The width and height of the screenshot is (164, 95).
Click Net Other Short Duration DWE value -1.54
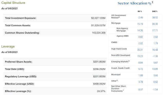pos(155,90)
